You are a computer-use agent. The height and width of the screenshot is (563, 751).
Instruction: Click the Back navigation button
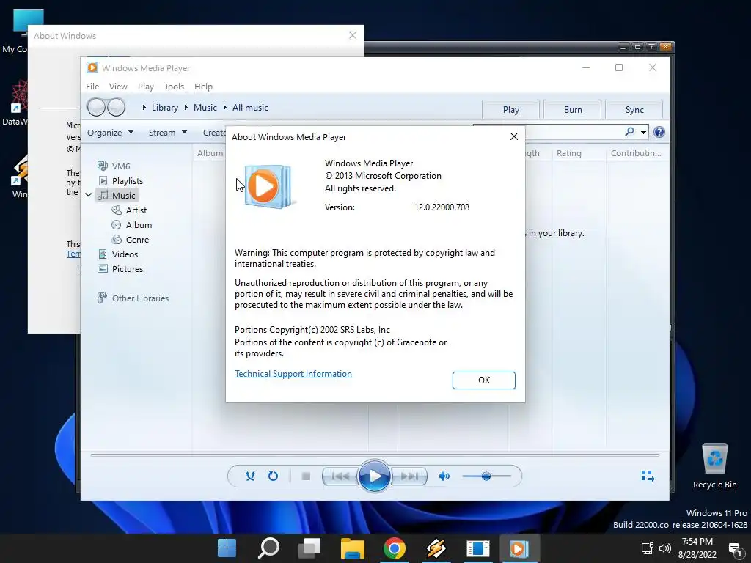point(96,107)
